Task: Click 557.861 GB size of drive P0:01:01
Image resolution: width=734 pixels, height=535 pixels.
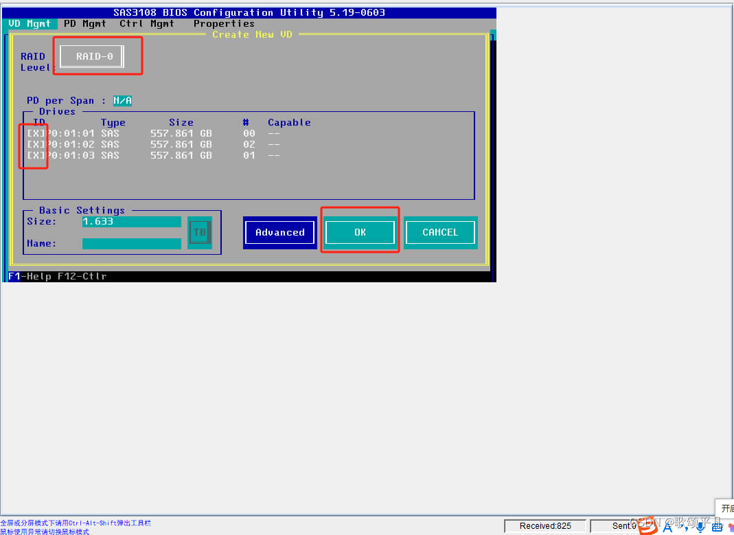Action: [x=181, y=133]
